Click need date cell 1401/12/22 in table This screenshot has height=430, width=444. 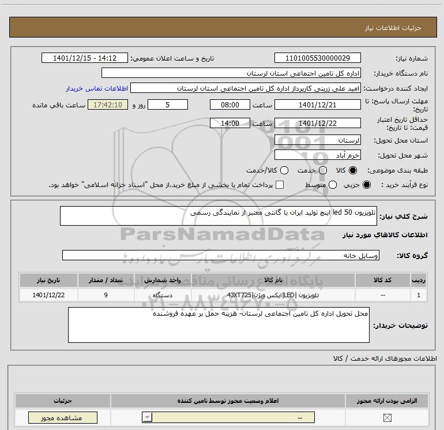[x=48, y=295]
